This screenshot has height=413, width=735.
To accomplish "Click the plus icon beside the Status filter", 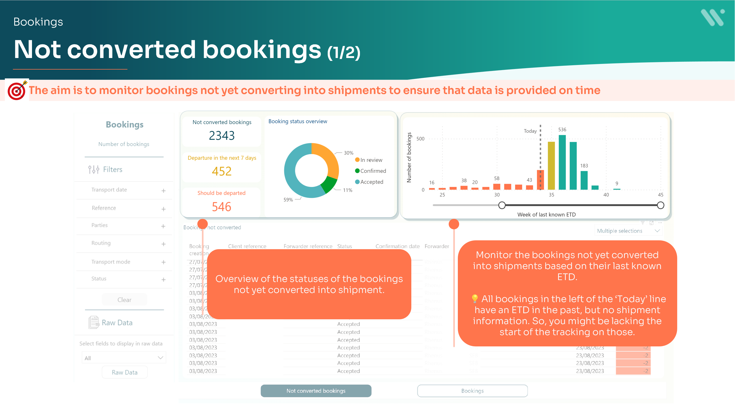I will coord(163,279).
